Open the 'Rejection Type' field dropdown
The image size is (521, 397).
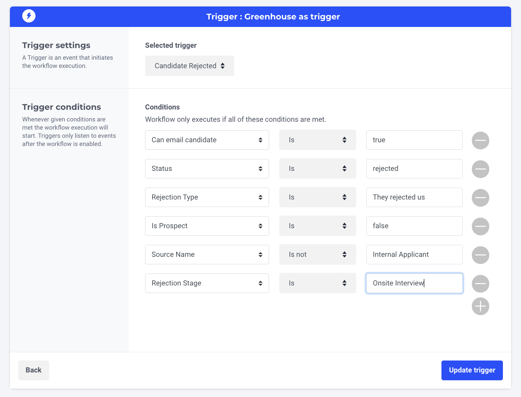[x=207, y=197]
